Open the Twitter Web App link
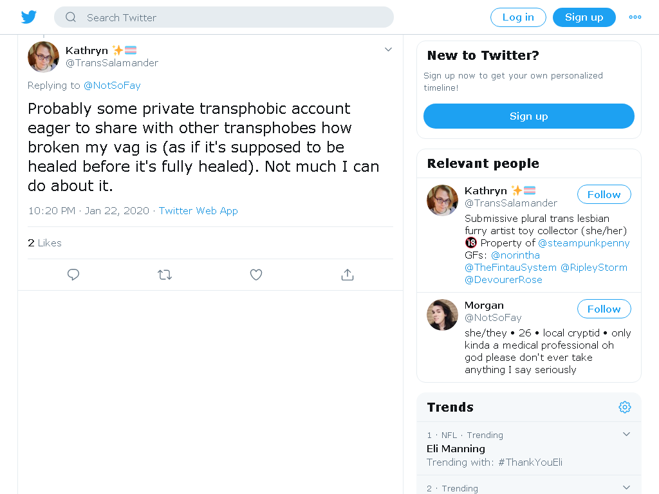Image resolution: width=659 pixels, height=494 pixels. pos(198,210)
